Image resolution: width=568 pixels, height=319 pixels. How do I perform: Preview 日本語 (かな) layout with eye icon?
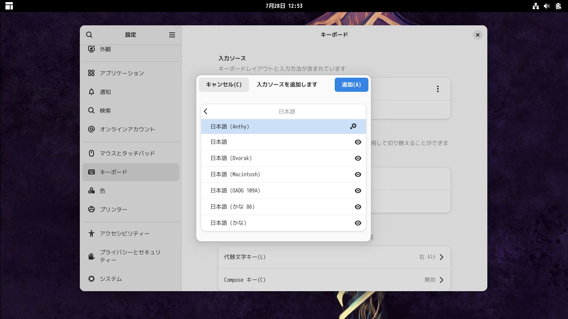(x=358, y=223)
